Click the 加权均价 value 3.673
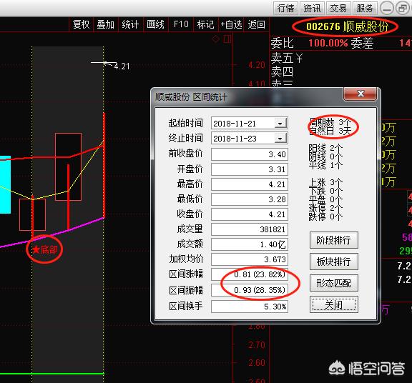412x383 pixels. 250,259
